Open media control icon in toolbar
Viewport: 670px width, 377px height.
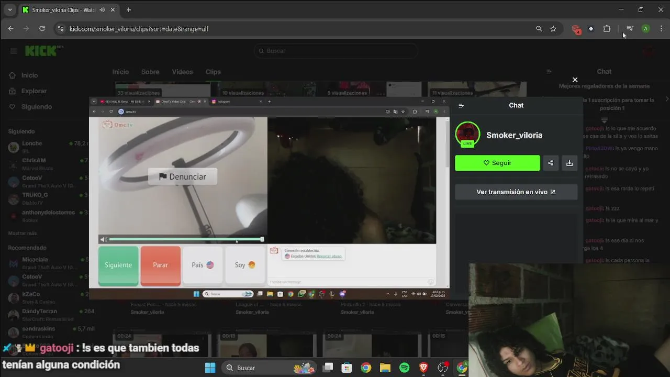(x=630, y=29)
